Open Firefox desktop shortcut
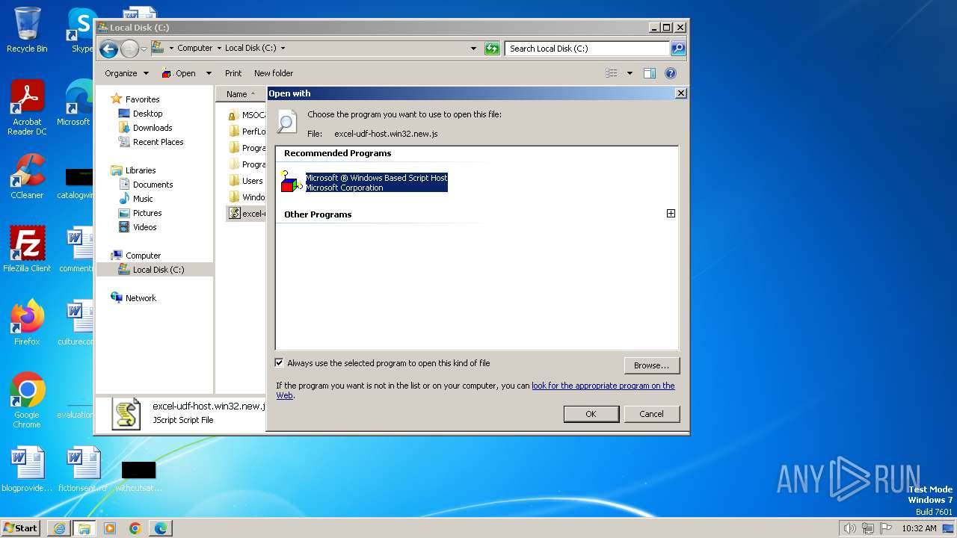 pos(27,323)
